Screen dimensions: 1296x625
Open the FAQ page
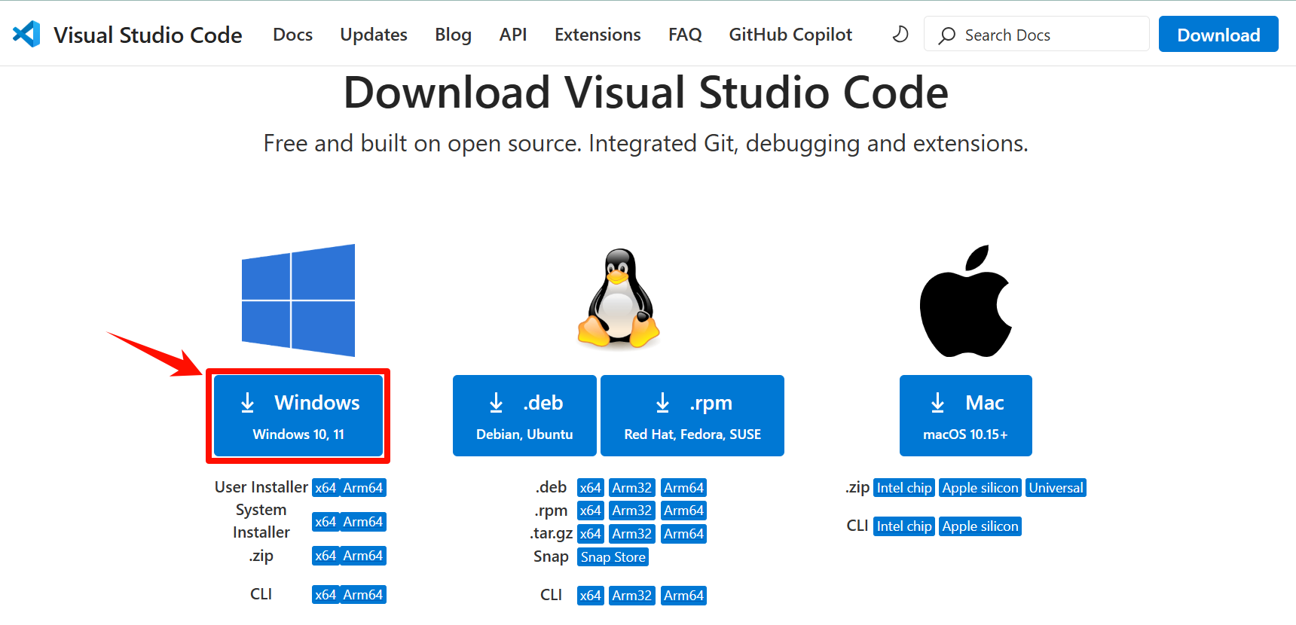(685, 35)
